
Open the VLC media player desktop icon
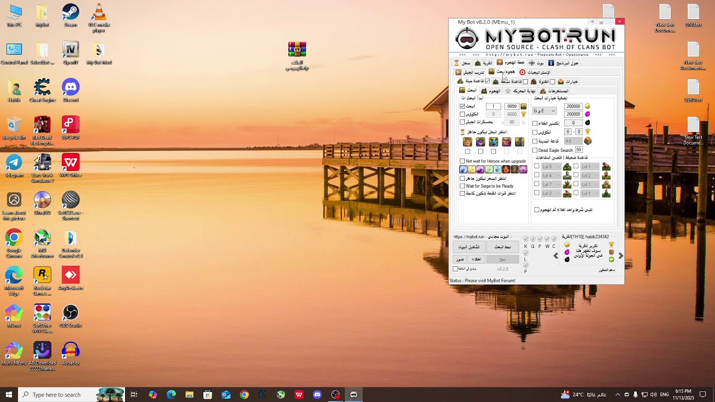(99, 17)
